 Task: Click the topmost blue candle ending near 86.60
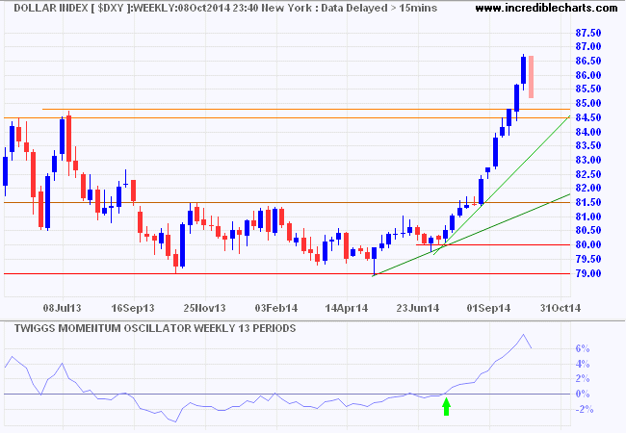tap(523, 70)
